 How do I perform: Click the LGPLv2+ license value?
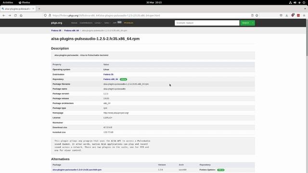[x=108, y=118]
